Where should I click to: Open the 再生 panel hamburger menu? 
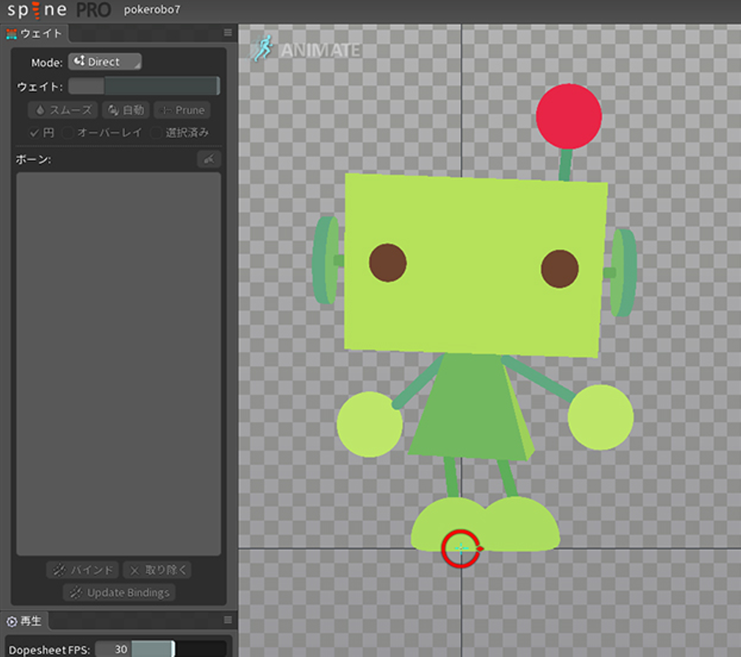(228, 620)
